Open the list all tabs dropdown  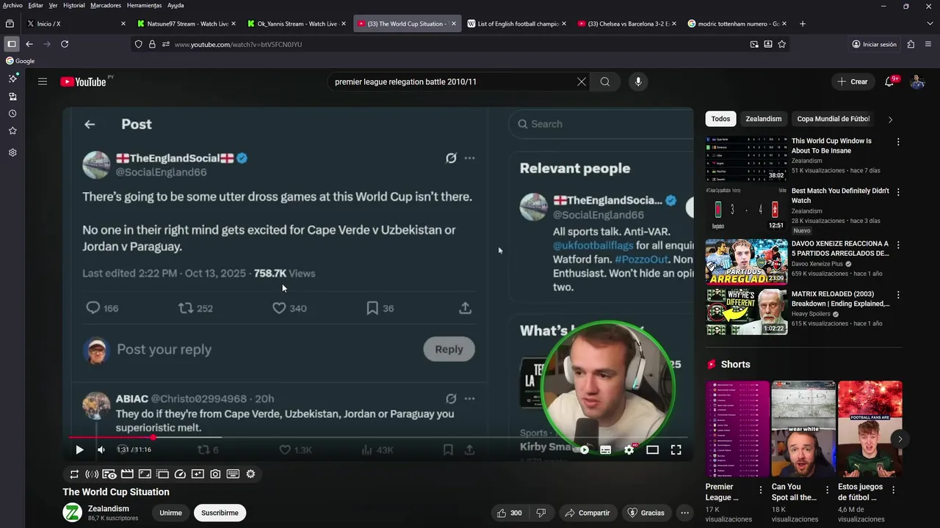(930, 23)
